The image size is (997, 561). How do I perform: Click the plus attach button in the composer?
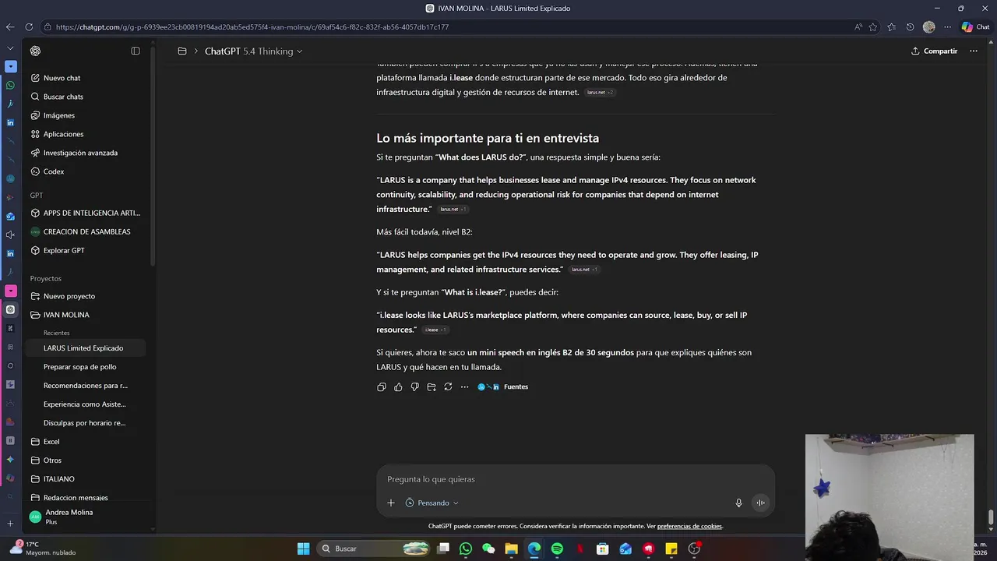(x=391, y=503)
